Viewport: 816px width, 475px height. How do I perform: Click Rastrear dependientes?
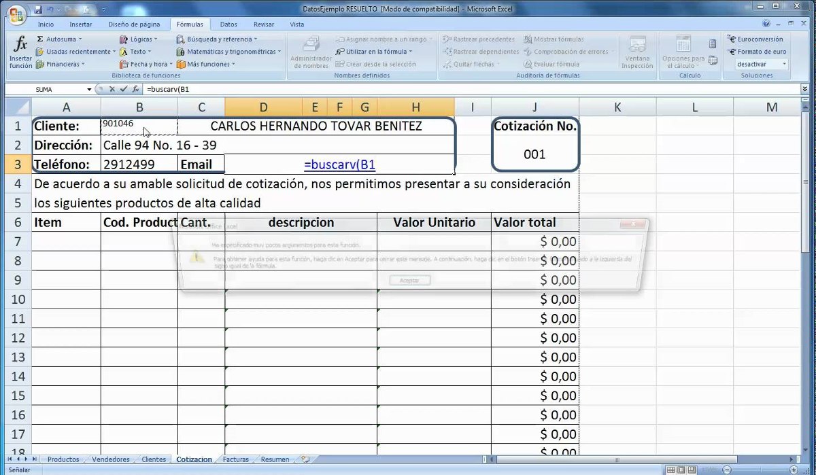[x=481, y=52]
